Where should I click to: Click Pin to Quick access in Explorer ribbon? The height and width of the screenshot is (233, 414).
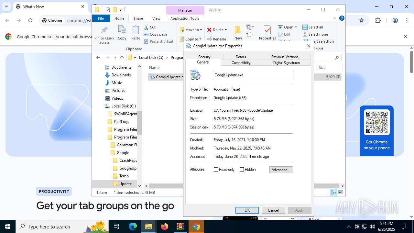(x=104, y=35)
